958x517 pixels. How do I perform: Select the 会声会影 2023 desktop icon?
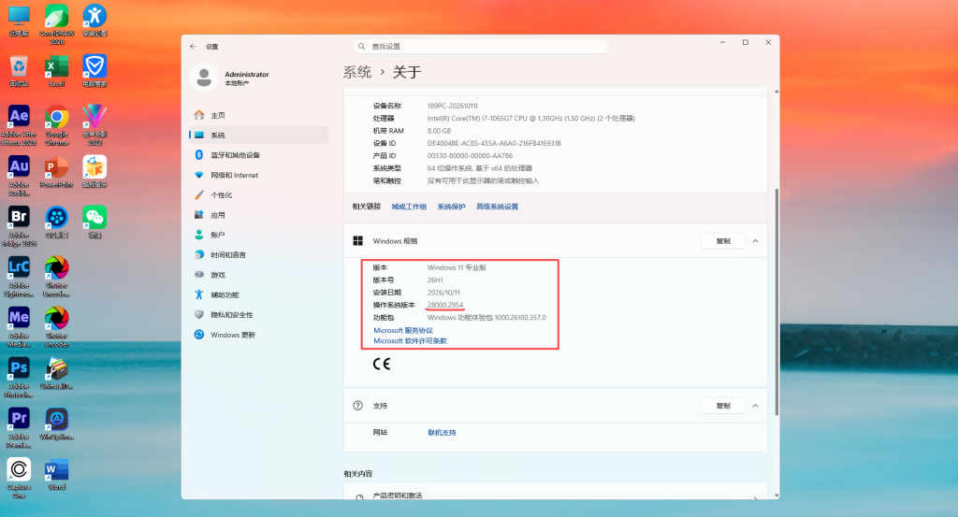(x=94, y=124)
